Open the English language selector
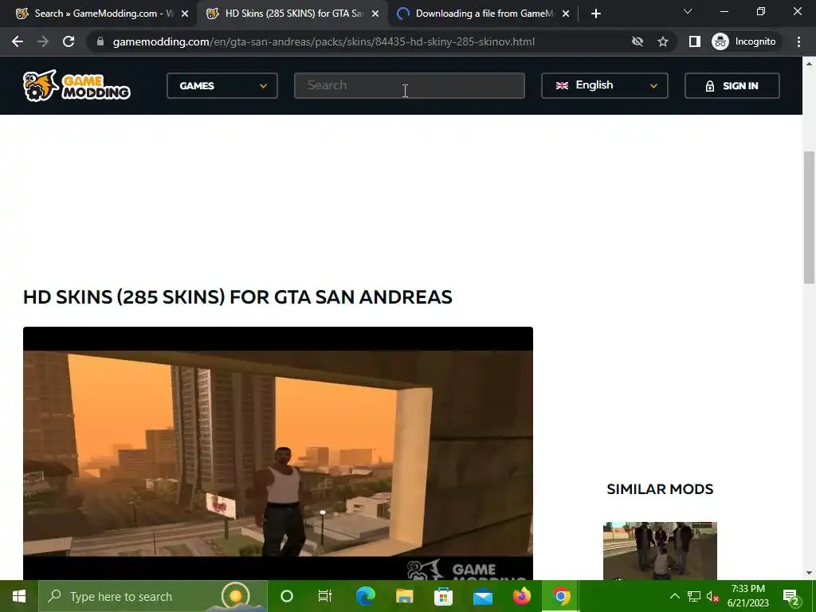 coord(605,86)
